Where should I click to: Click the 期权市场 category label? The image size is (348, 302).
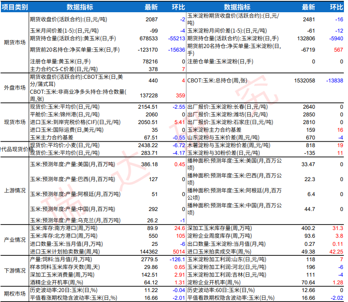pyautogui.click(x=14, y=294)
